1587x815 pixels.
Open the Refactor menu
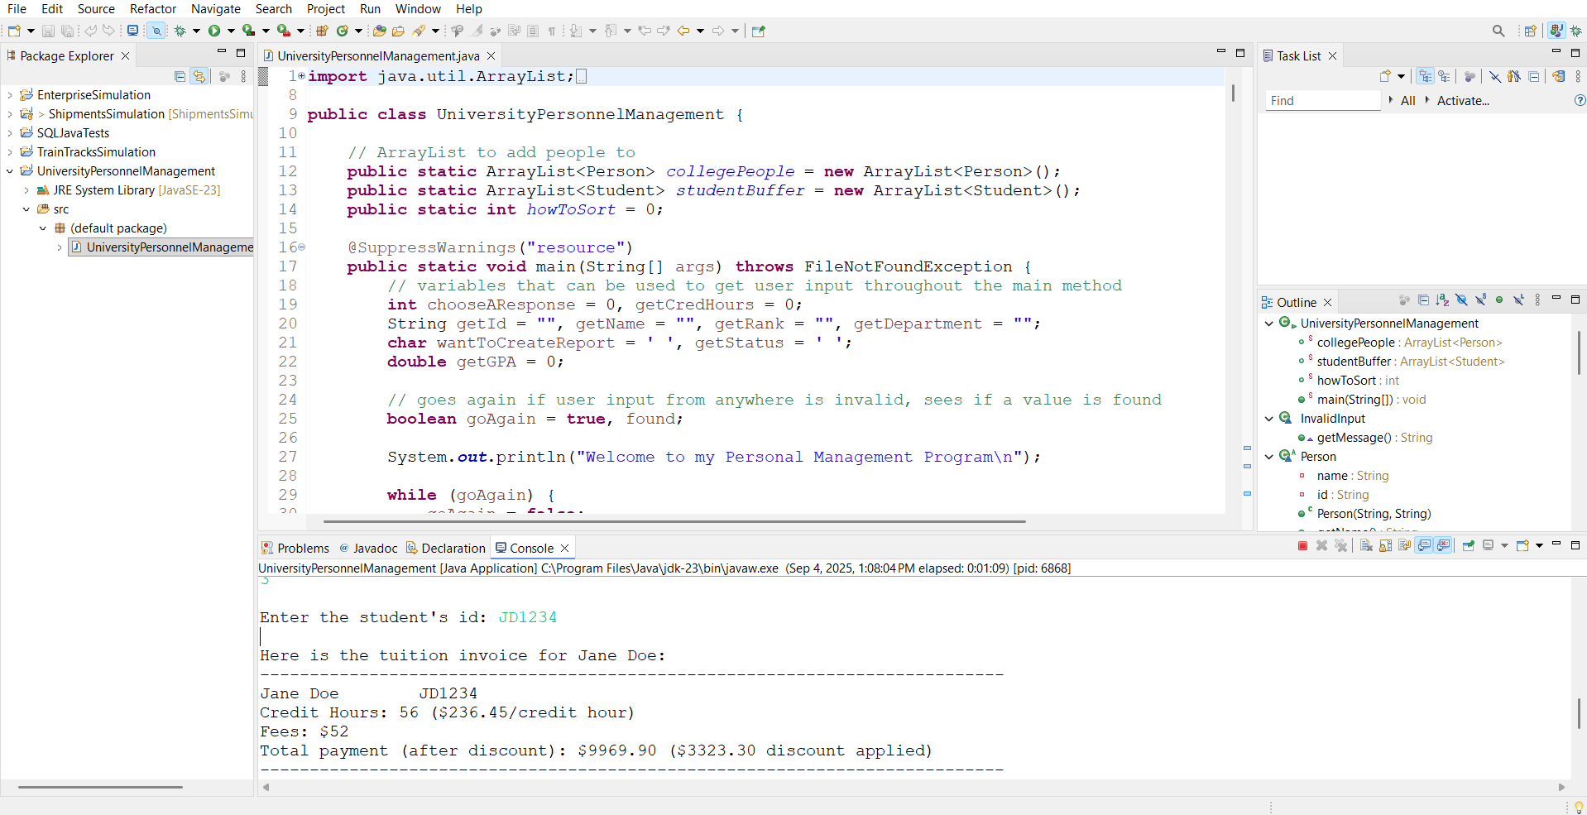pos(152,9)
